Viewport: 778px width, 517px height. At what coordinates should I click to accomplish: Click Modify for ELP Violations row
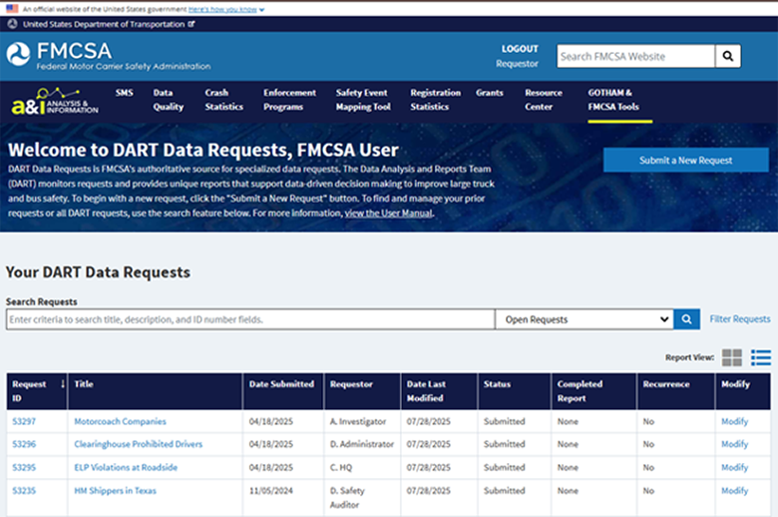(x=734, y=467)
